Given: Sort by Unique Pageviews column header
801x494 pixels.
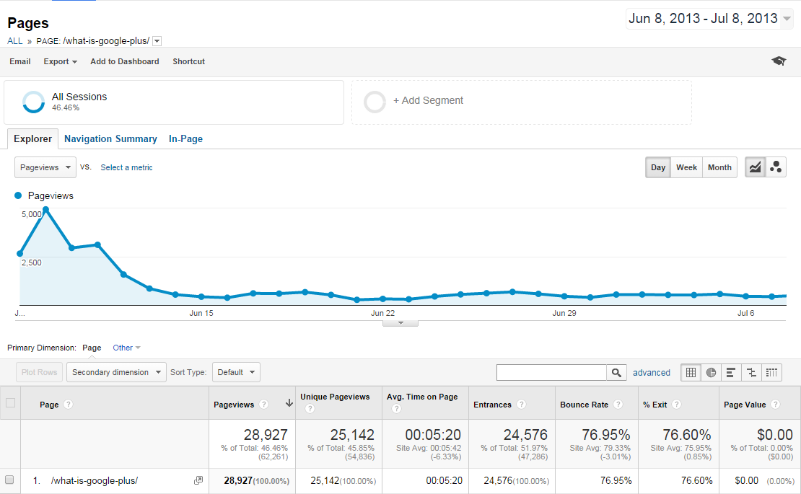Looking at the screenshot, I should [335, 397].
